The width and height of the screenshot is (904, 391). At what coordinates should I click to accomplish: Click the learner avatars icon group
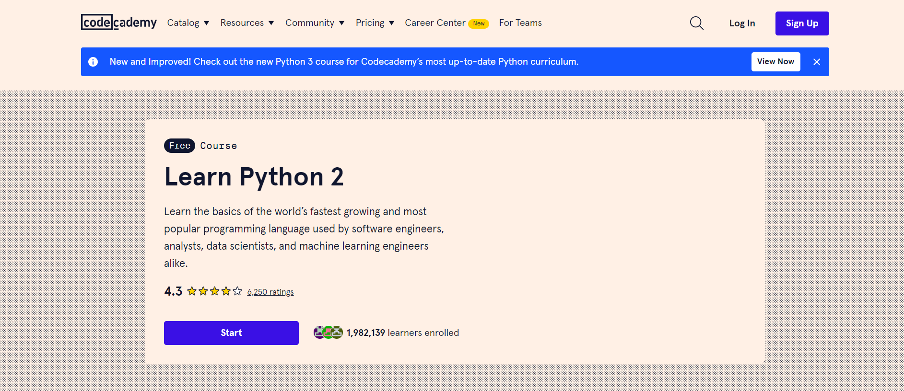(328, 332)
